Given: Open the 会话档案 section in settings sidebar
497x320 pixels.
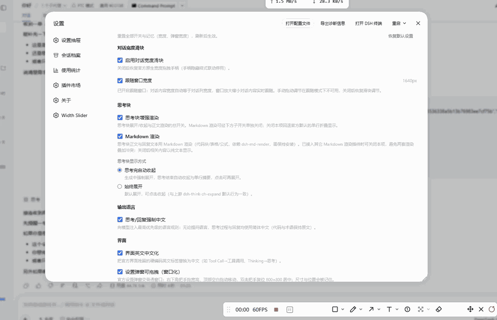Looking at the screenshot, I should coord(67,55).
